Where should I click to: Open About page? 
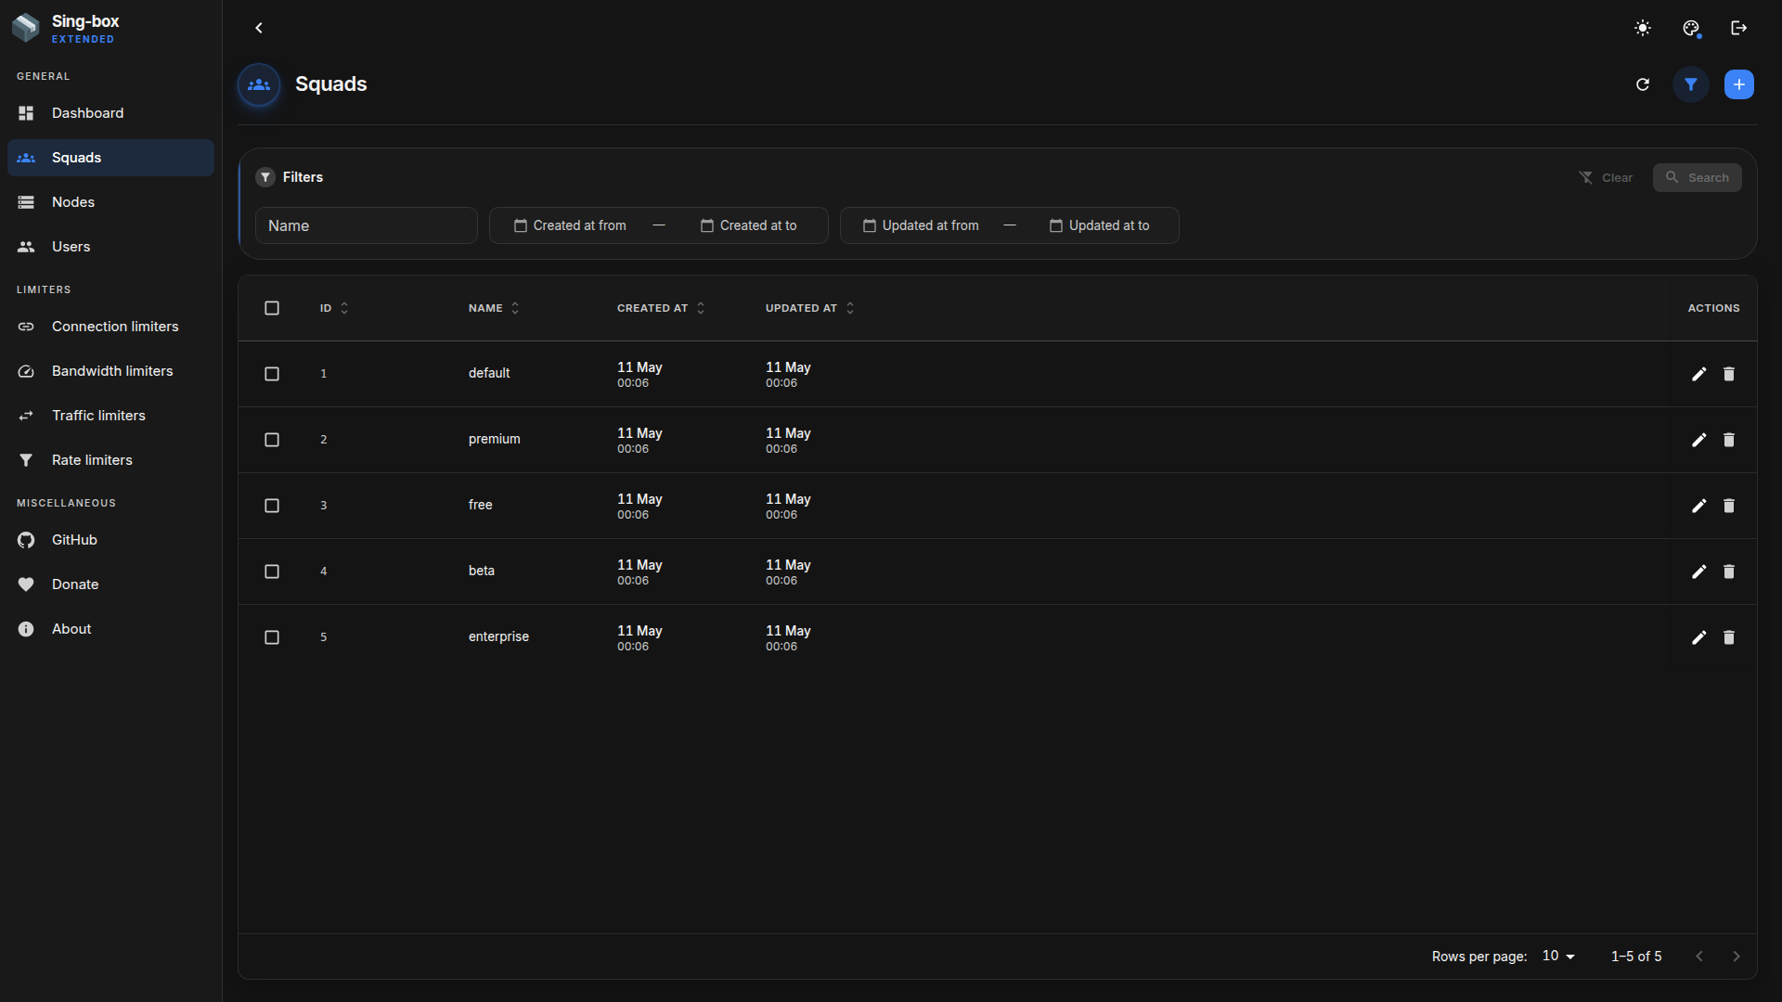click(110, 629)
